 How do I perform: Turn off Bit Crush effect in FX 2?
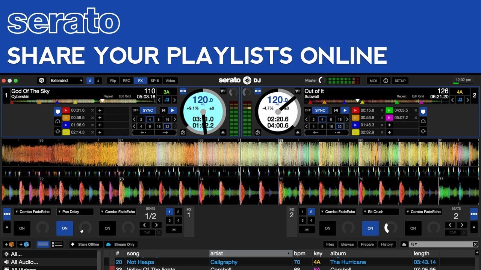pyautogui.click(x=371, y=228)
